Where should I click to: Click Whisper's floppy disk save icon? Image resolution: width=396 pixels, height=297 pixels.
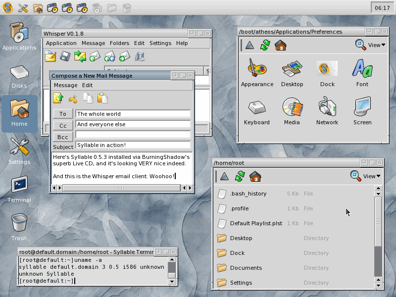65,56
